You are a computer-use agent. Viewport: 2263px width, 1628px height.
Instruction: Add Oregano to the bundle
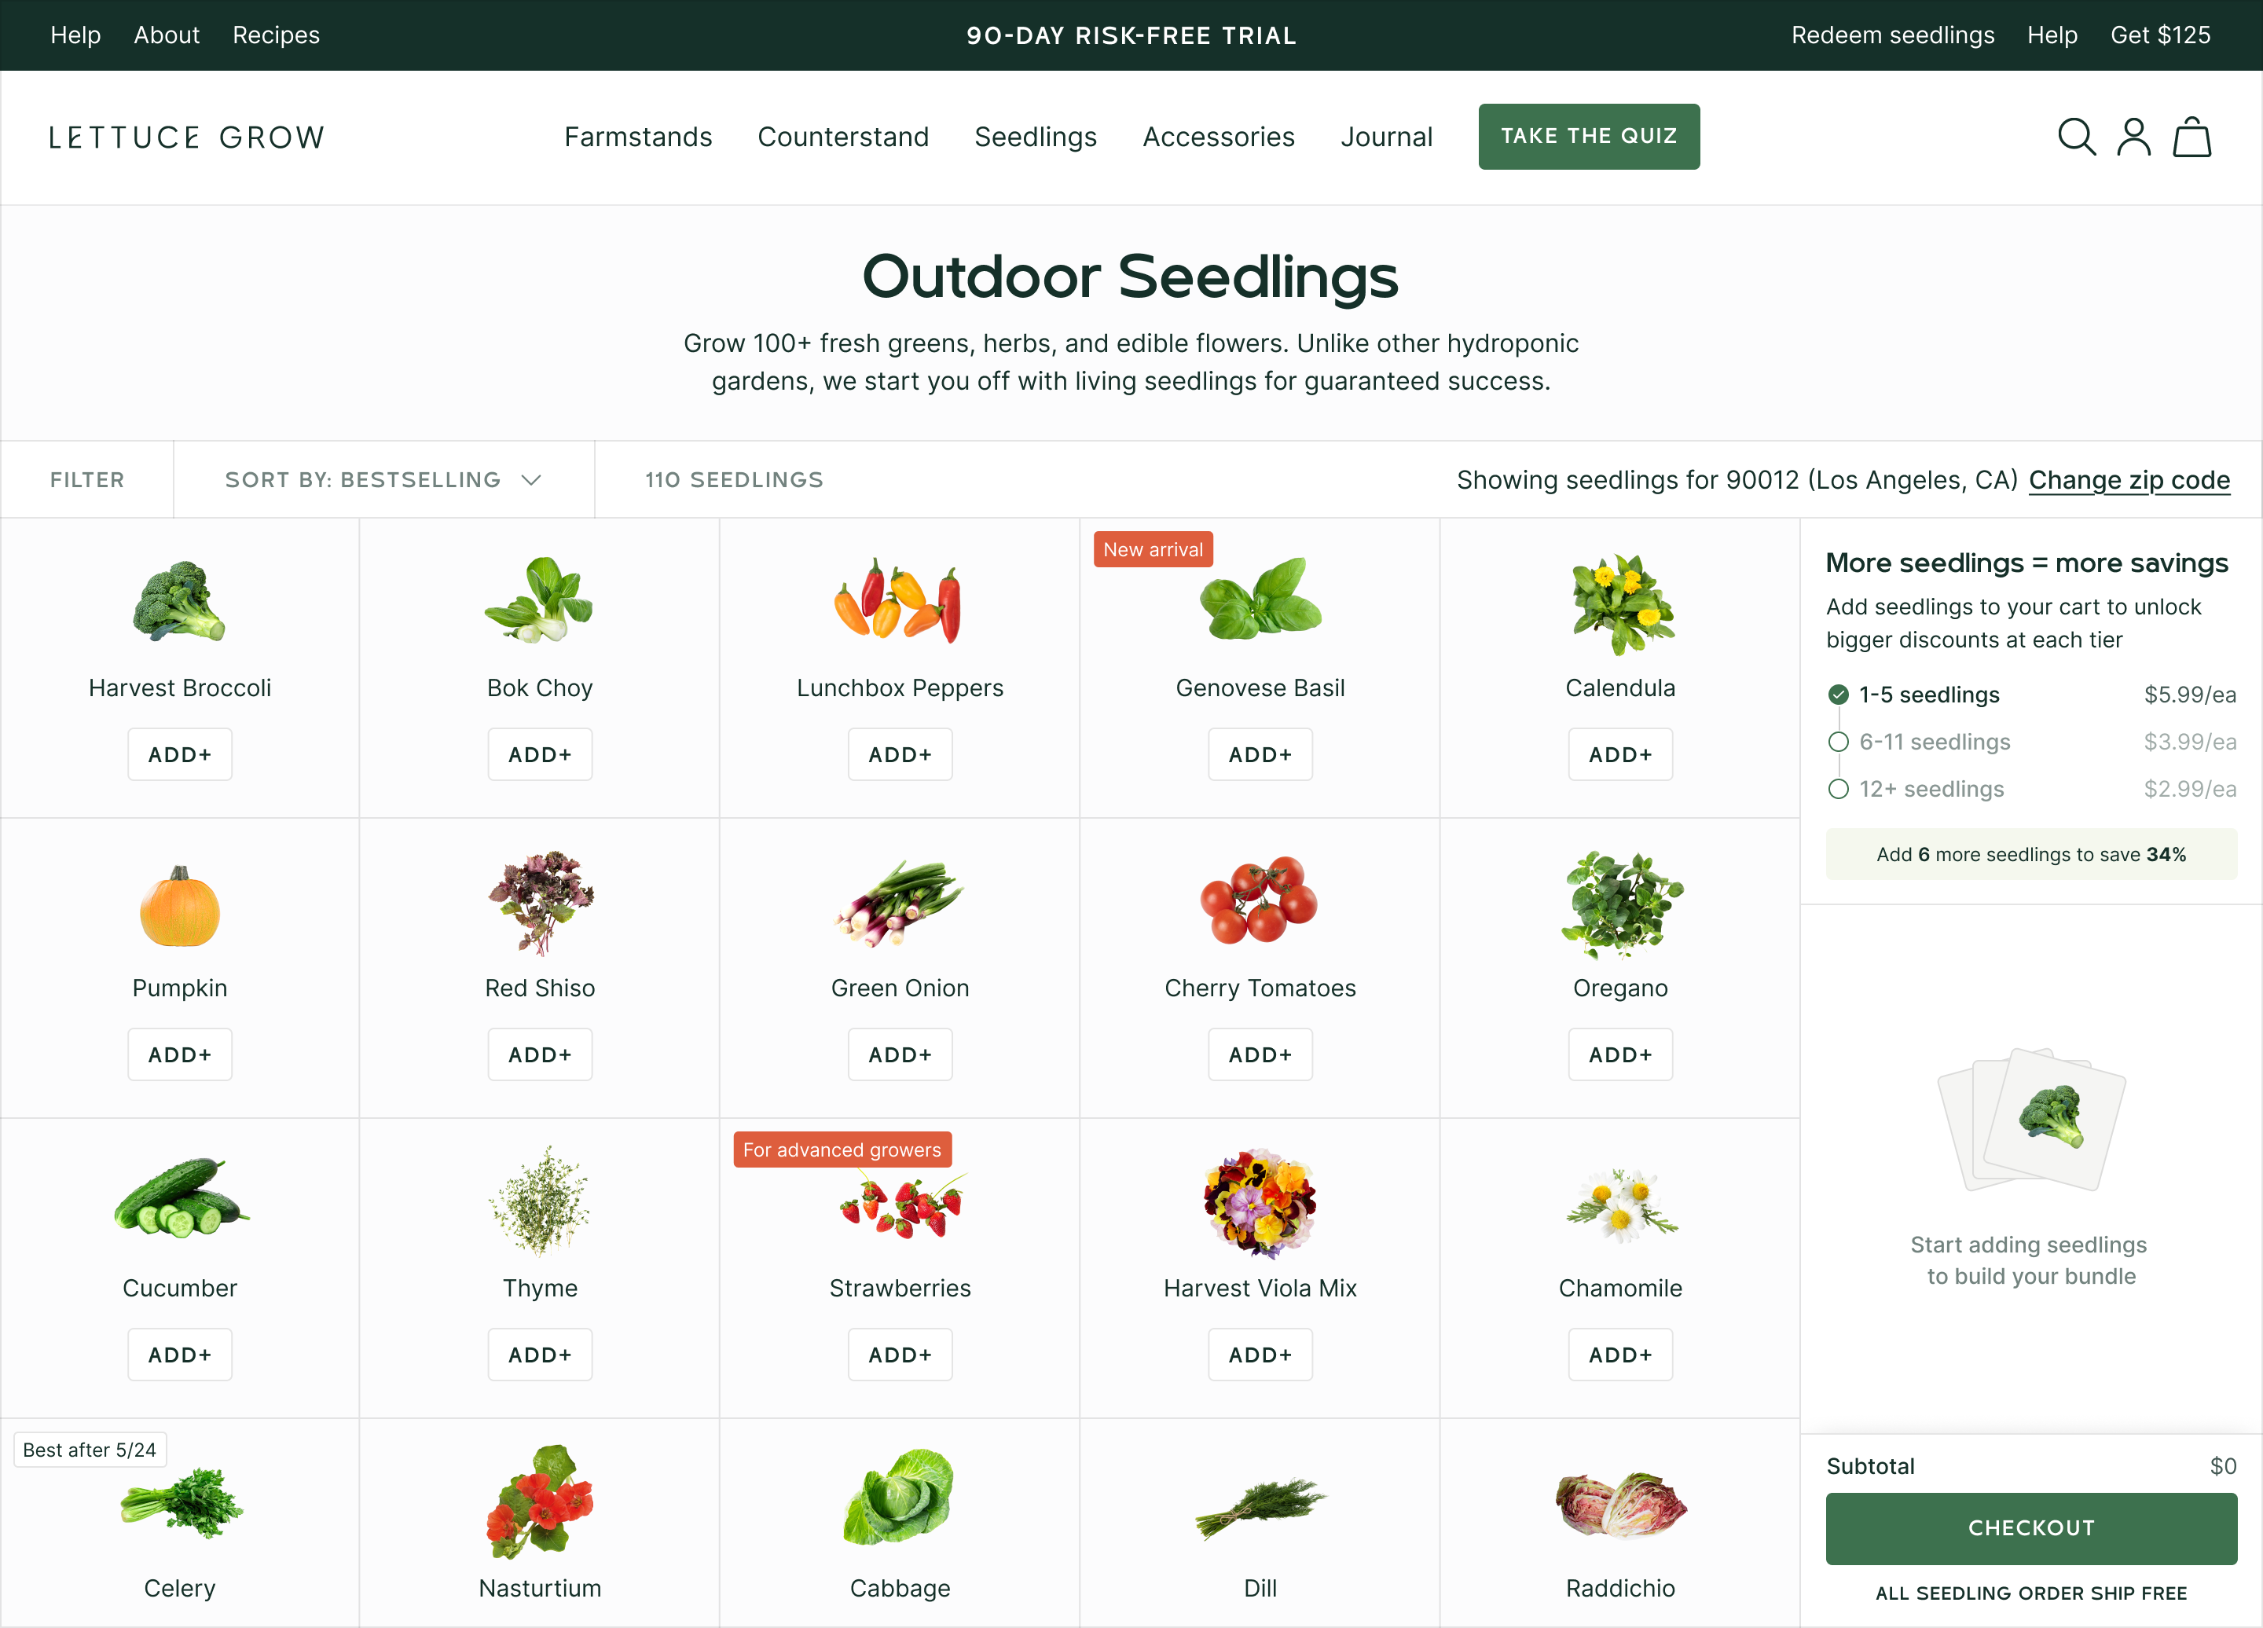[x=1620, y=1054]
